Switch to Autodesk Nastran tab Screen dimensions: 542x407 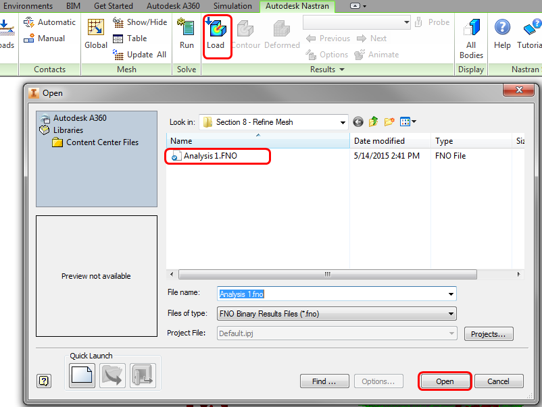pos(297,6)
